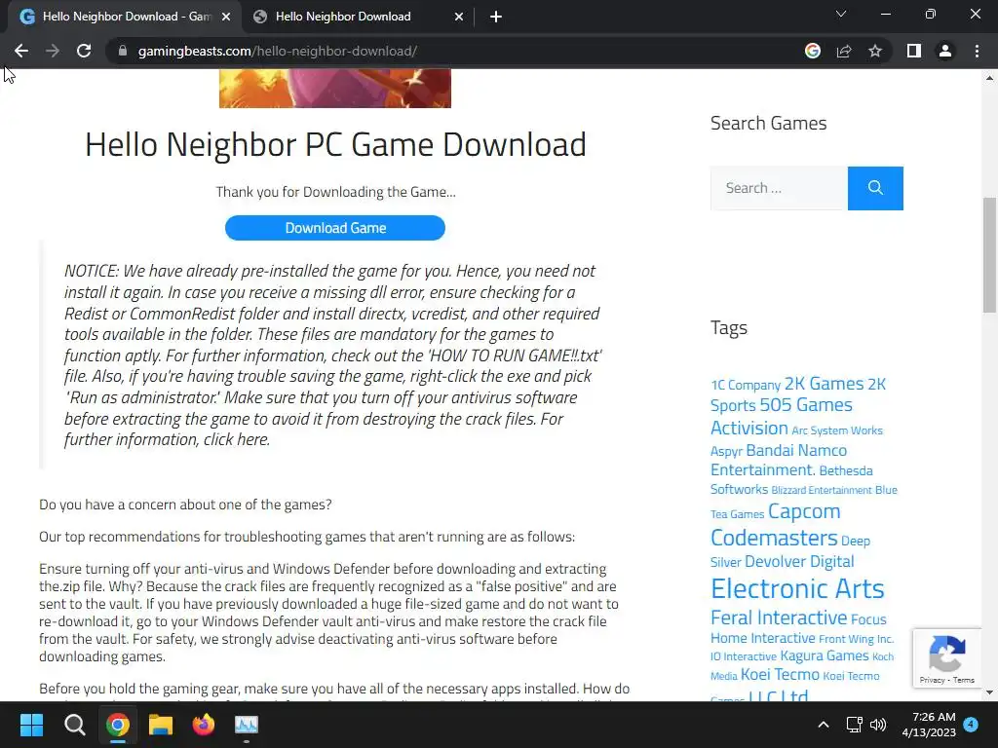Image resolution: width=998 pixels, height=748 pixels.
Task: Open the Feral Interactive tag
Action: pos(779,617)
